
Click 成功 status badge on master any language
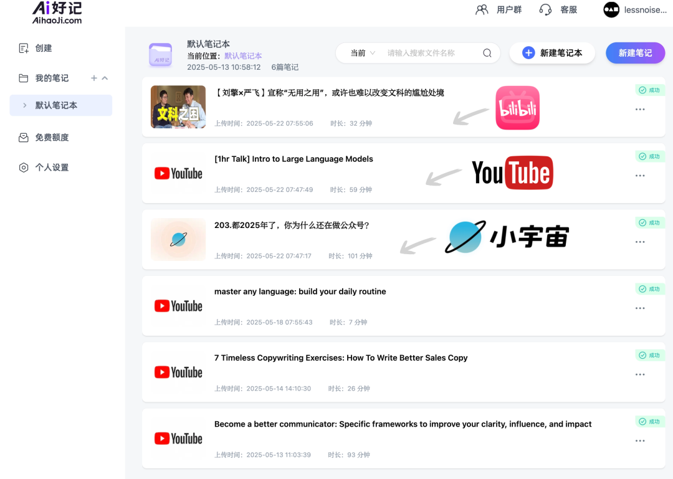[650, 289]
